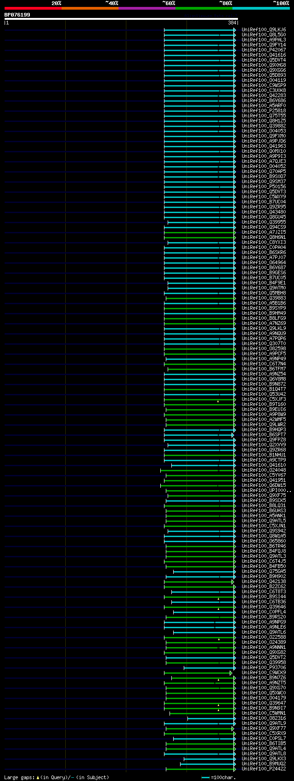
Task: Click the label UniRef100_Q43480
Action: [x=264, y=212]
